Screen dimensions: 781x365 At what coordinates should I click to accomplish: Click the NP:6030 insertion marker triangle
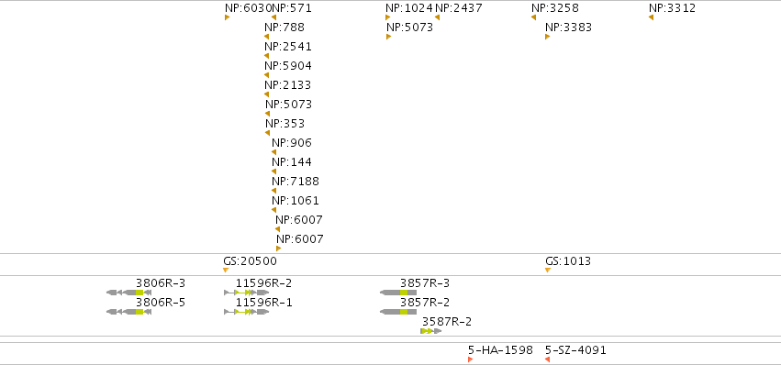pyautogui.click(x=227, y=17)
